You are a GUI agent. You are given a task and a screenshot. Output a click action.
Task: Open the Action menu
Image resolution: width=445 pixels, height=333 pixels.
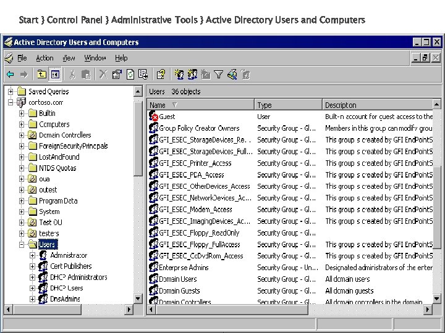coord(44,58)
